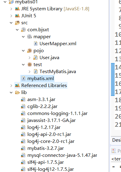Select JRE System Library [JavaSE-1.8]
This screenshot has width=121, height=172.
[55, 9]
